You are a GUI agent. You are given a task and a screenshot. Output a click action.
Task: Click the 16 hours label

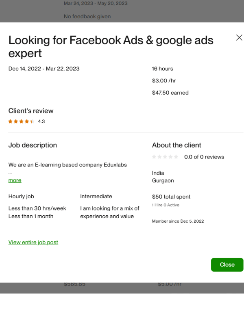coord(162,69)
